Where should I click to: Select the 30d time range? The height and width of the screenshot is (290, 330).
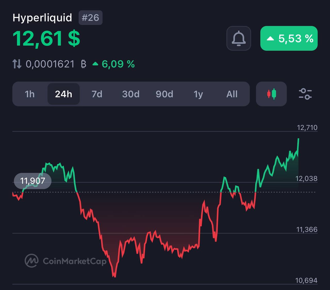point(131,94)
